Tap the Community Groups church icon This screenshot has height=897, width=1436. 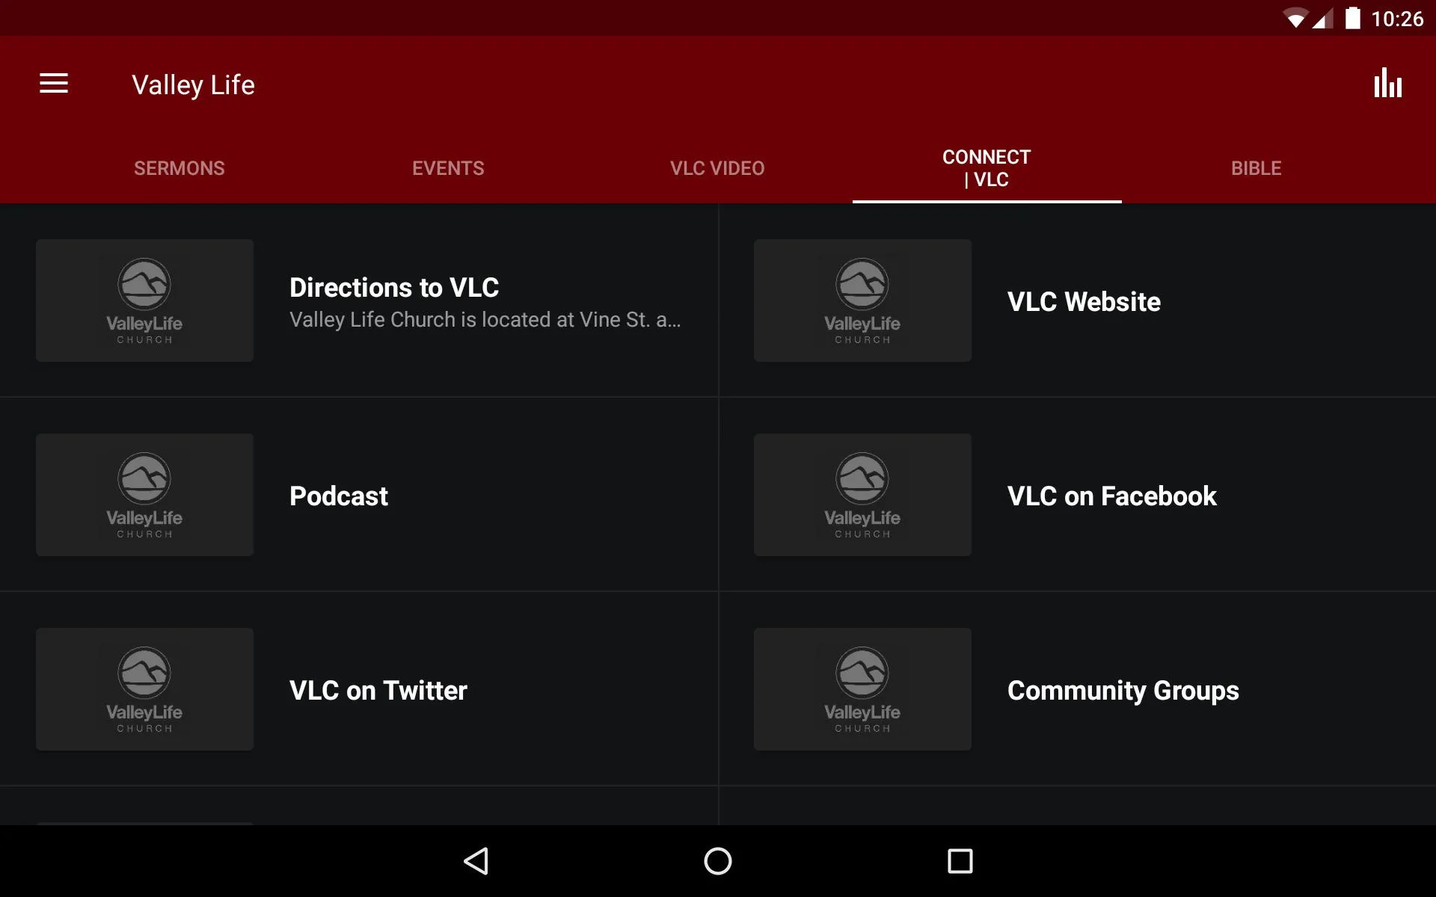(x=862, y=688)
